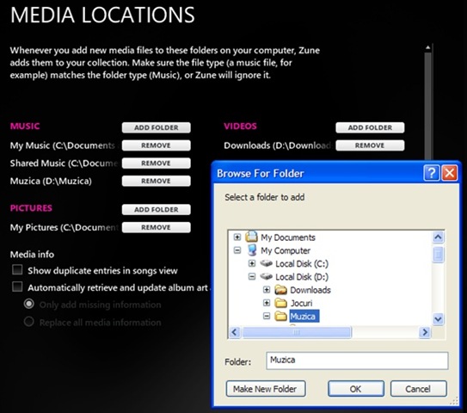Click the vertical scrollbar thumb in tree

[438, 255]
